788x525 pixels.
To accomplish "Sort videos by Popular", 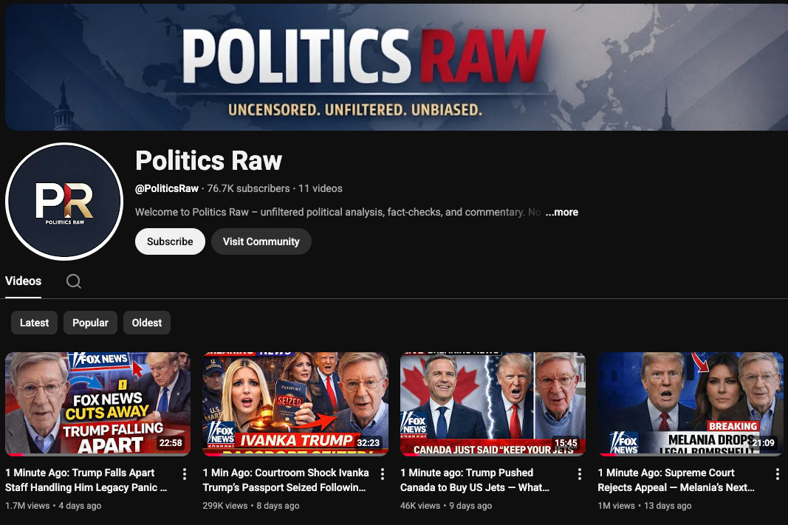I will (90, 323).
